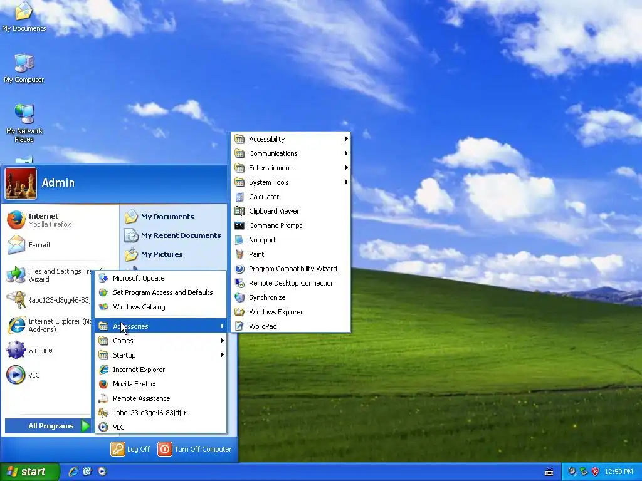Image resolution: width=642 pixels, height=481 pixels.
Task: Expand the Communications submenu
Action: (291, 153)
